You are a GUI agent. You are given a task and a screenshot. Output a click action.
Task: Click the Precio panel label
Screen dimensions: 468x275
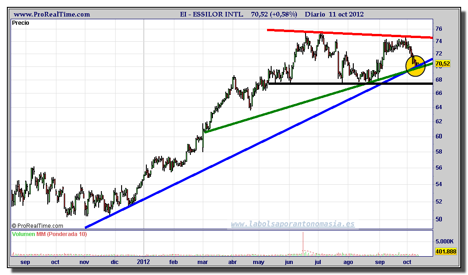point(21,23)
